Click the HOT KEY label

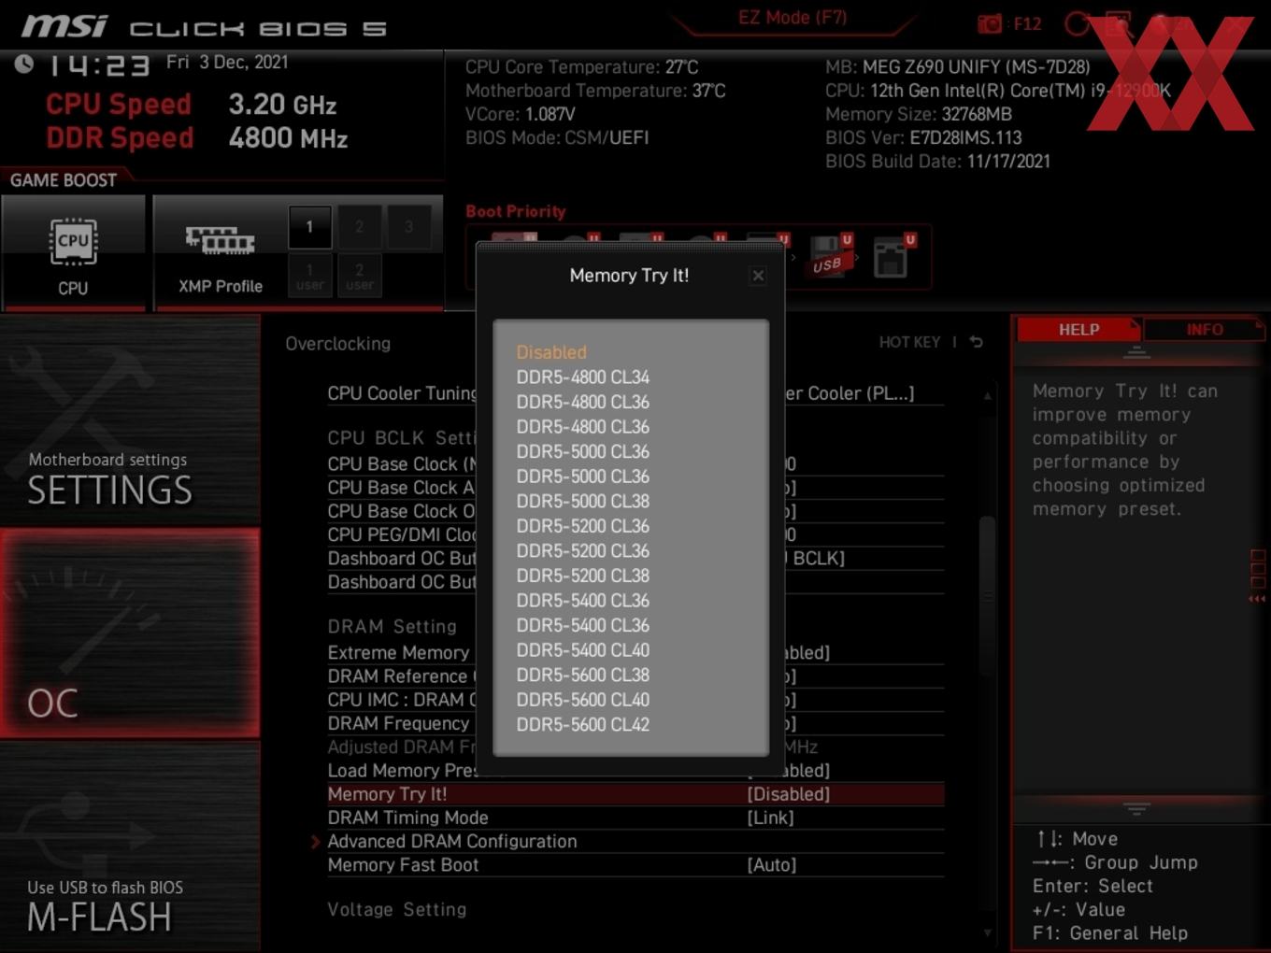click(x=909, y=342)
